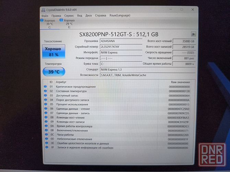Click status icon of row 02 Составная температура
230x172 pixels.
click(45, 91)
